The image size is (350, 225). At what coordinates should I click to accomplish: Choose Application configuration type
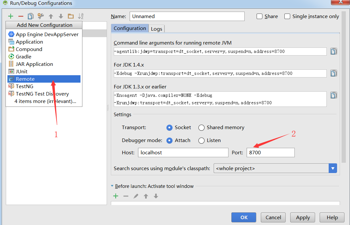click(x=44, y=42)
